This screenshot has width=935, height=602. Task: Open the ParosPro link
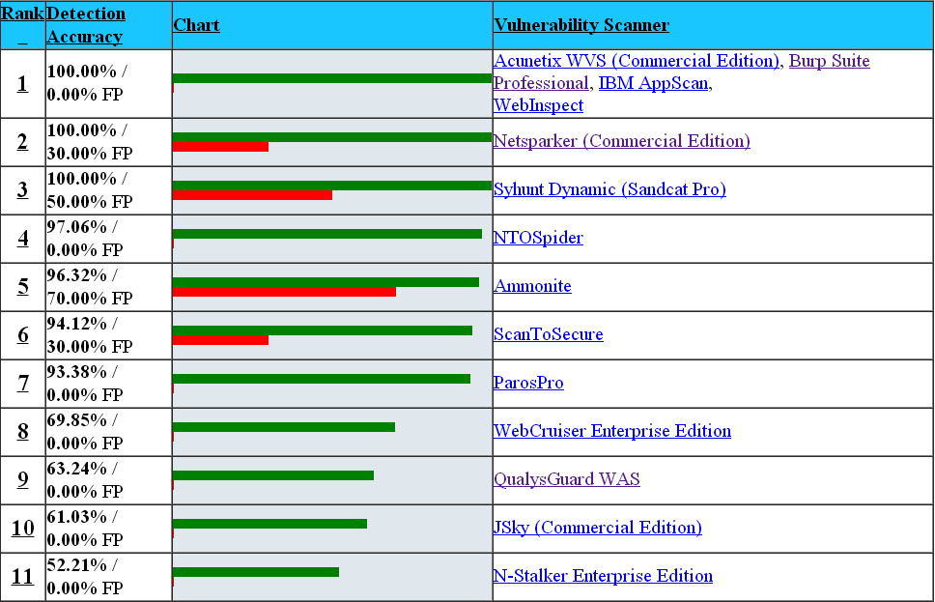[528, 383]
